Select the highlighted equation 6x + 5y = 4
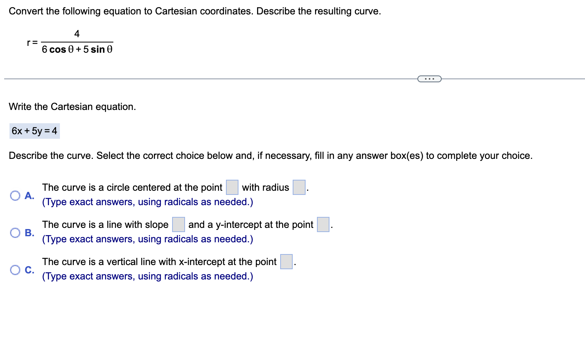The image size is (585, 339). click(34, 131)
